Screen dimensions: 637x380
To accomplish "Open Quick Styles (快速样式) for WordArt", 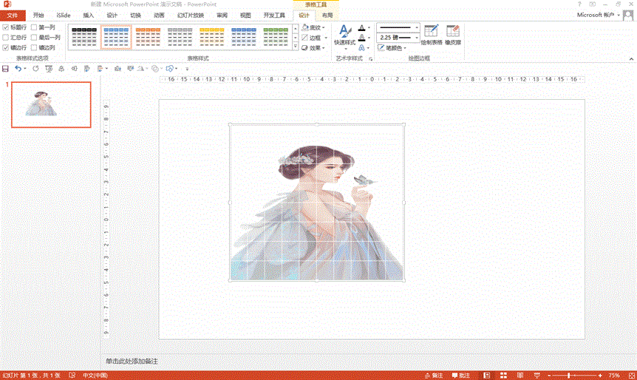I will point(345,35).
